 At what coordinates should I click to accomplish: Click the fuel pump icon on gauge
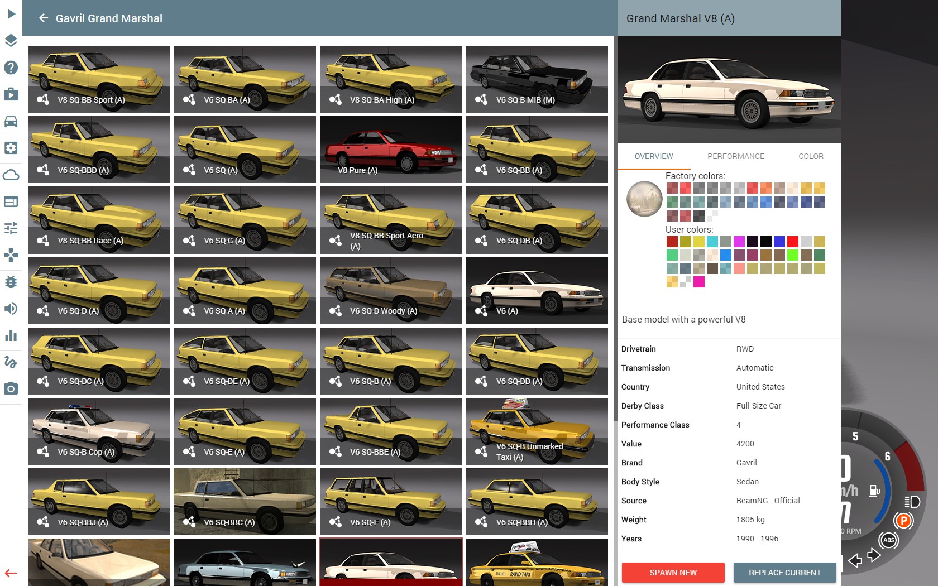(874, 491)
